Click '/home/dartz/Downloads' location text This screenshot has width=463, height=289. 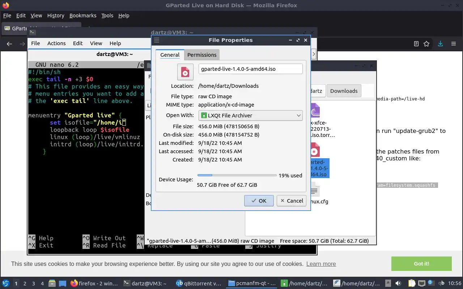[228, 86]
